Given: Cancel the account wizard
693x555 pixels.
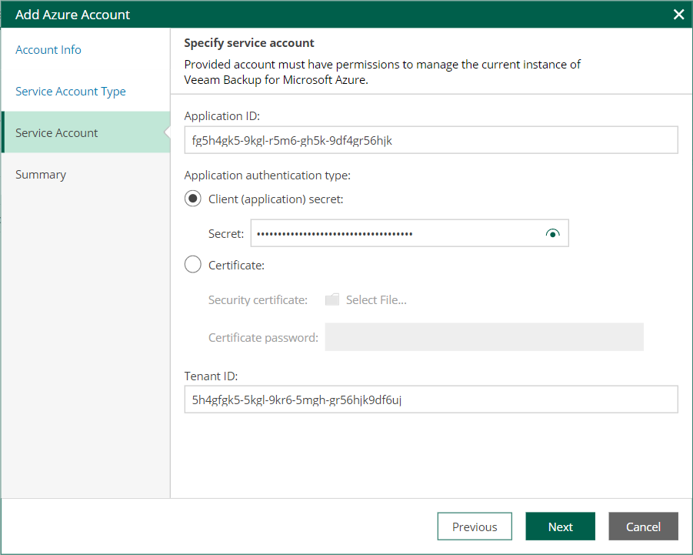Looking at the screenshot, I should 643,527.
